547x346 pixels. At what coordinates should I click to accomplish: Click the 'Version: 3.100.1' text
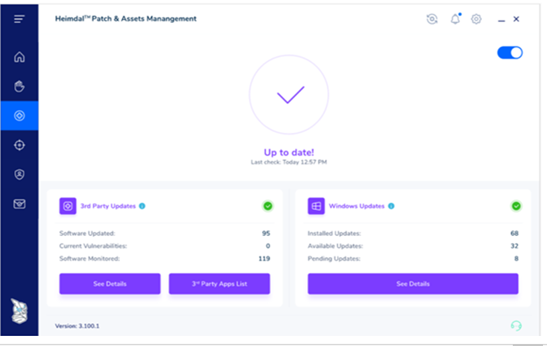point(77,326)
